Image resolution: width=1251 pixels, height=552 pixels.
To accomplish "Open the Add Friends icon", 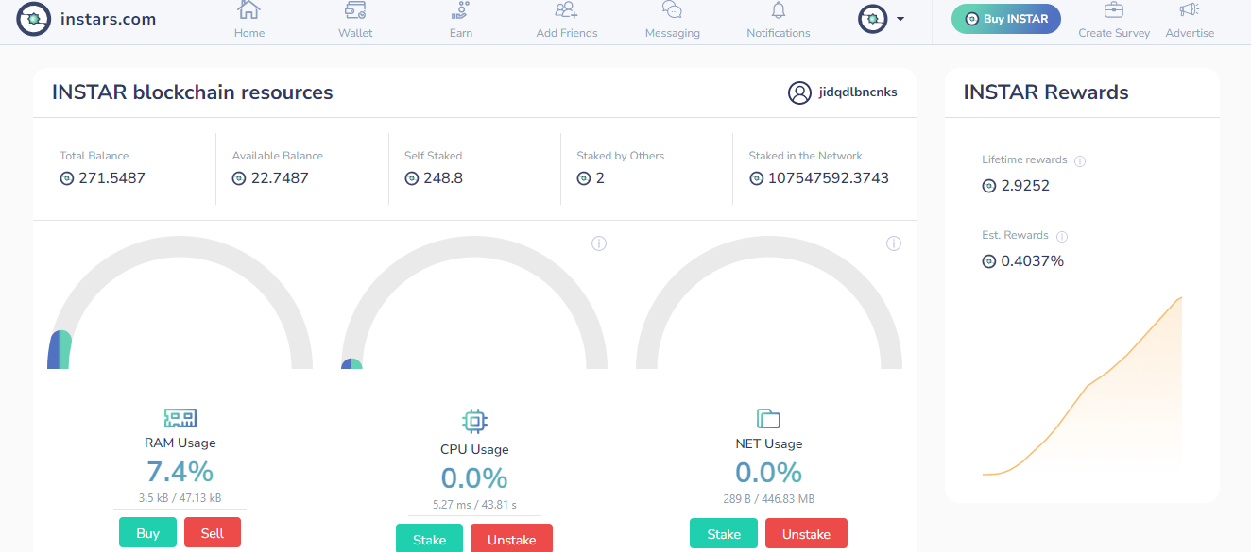I will (x=567, y=10).
